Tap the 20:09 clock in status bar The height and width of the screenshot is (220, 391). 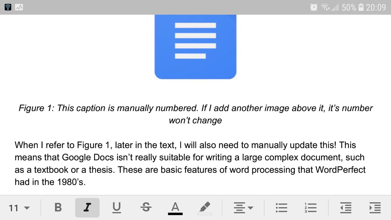[376, 7]
